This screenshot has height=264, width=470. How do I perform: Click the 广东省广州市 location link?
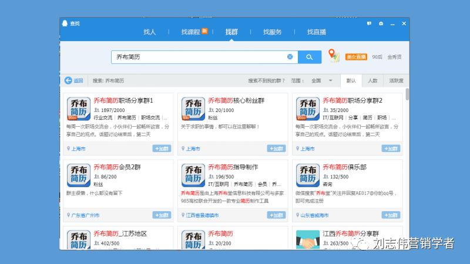click(85, 215)
